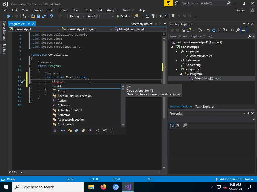This screenshot has height=192, width=257.
Task: Click the Navigate Backward toolbar arrow
Action: pyautogui.click(x=8, y=16)
